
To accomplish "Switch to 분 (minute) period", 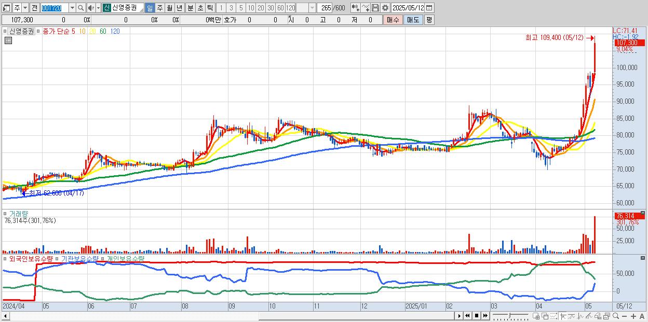I will [190, 8].
